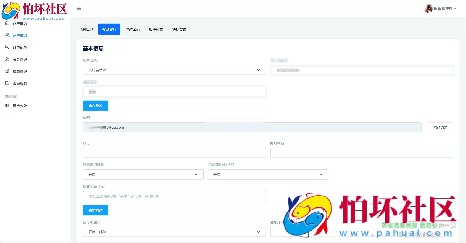Switch to the API信息 tab
This screenshot has width=466, height=243.
(87, 29)
